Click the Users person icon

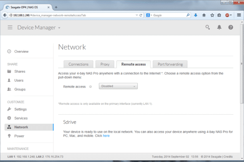pos(9,80)
